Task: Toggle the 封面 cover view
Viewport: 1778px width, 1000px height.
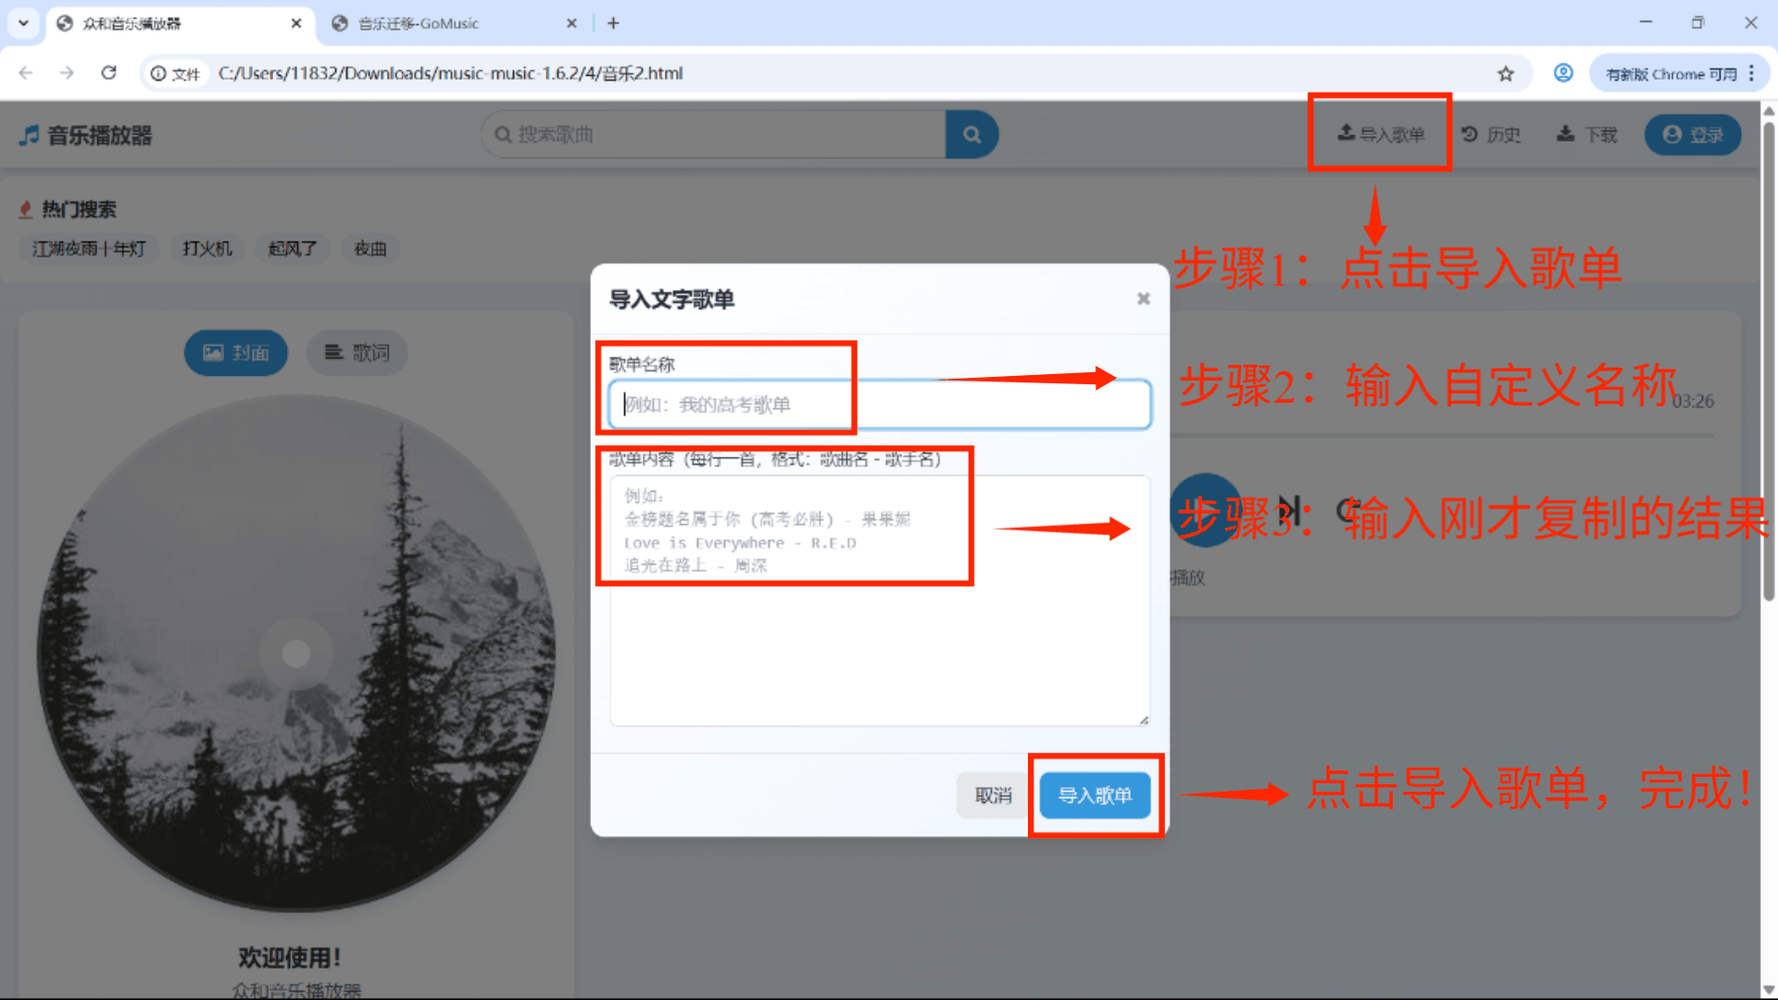Action: [x=235, y=353]
